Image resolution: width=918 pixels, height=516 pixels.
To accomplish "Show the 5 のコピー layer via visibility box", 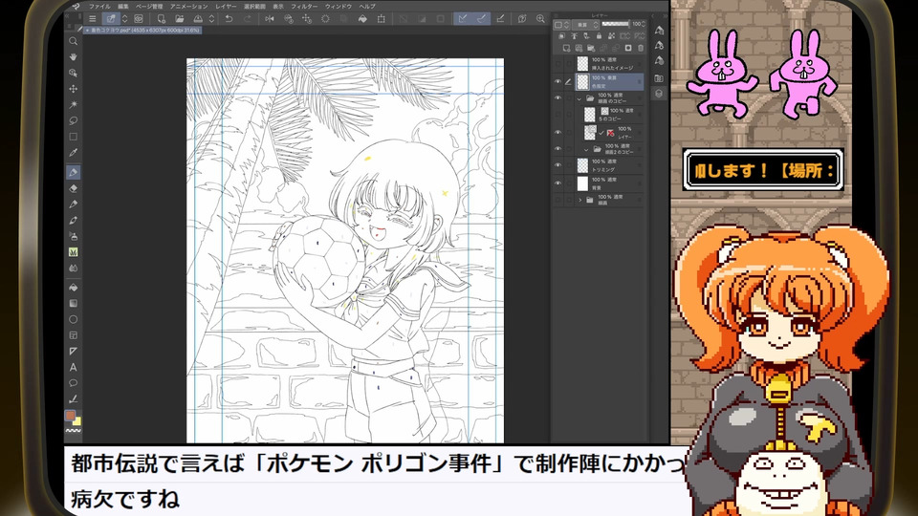I will [557, 115].
